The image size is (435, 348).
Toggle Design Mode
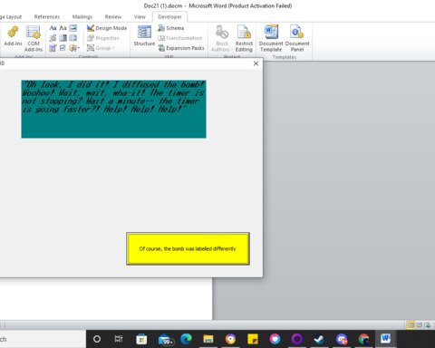107,28
